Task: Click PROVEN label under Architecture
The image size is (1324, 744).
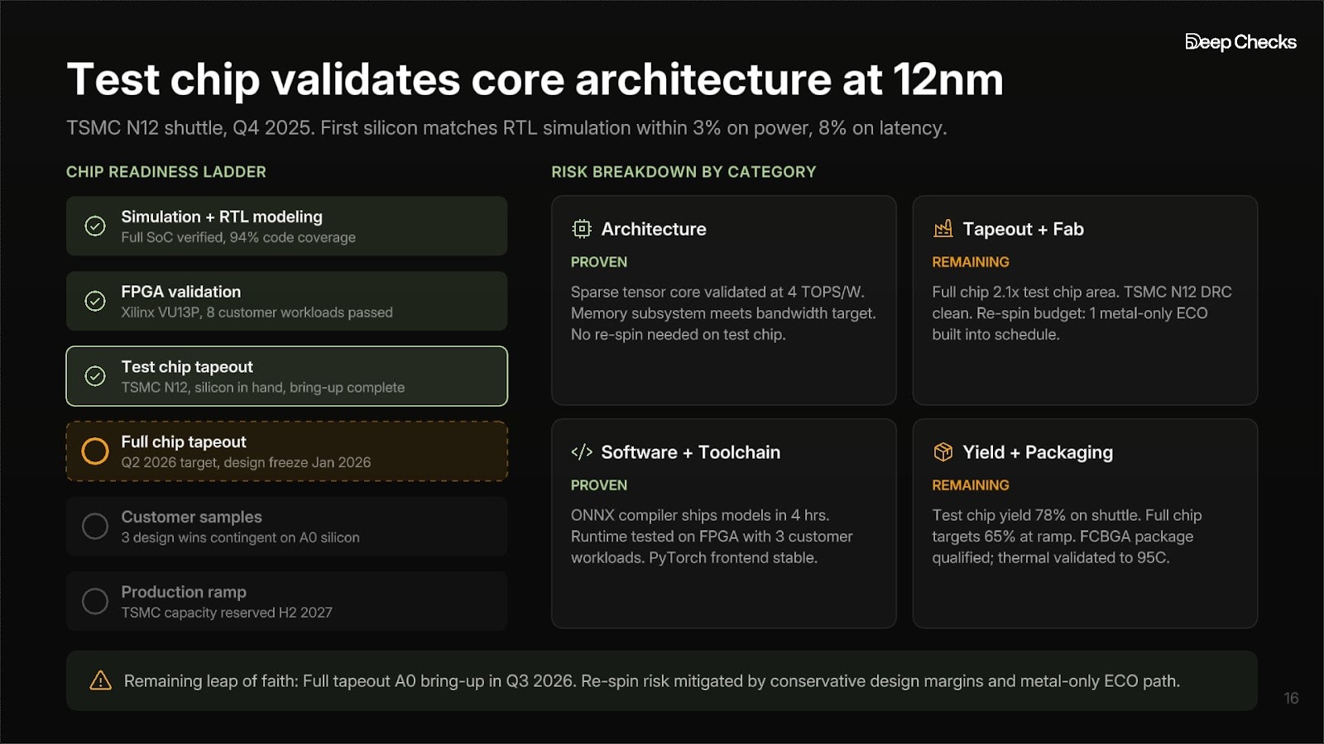Action: point(599,262)
